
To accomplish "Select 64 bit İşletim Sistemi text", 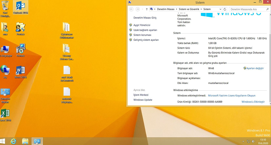I will [230, 48].
